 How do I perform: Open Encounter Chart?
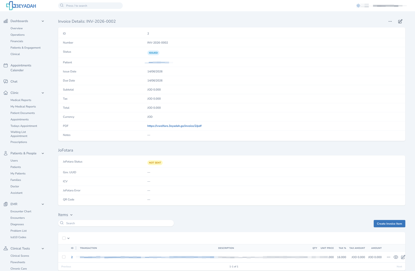[x=21, y=212]
